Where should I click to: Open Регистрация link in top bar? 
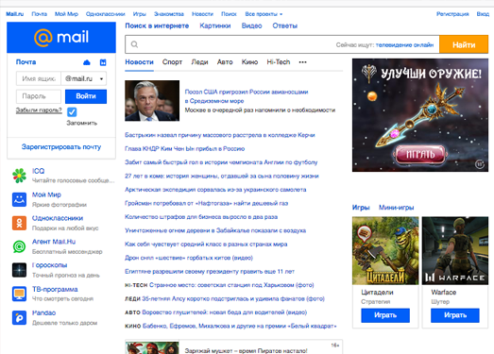pyautogui.click(x=452, y=14)
